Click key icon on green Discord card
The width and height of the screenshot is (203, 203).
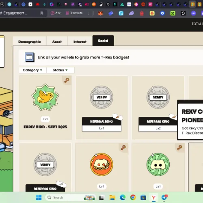click(180, 147)
